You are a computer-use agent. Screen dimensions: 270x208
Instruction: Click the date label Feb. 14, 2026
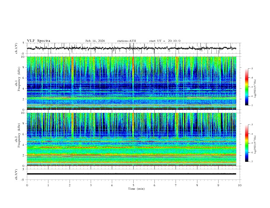[x=95, y=41]
